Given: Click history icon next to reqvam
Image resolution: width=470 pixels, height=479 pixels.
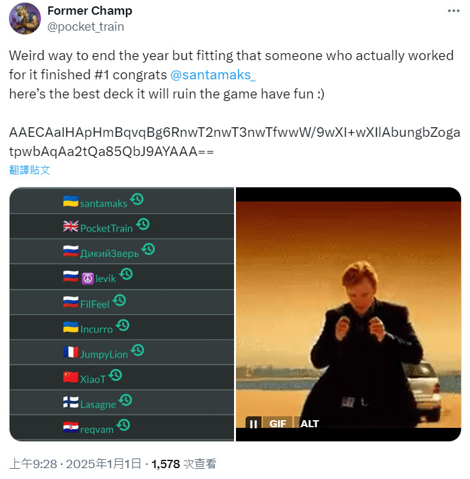Looking at the screenshot, I should [123, 425].
